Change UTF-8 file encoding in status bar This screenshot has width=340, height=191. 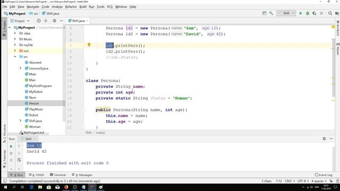(x=303, y=181)
